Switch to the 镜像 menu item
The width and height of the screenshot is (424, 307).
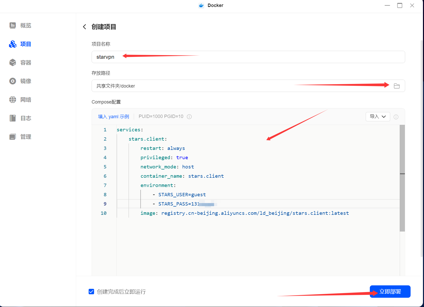26,81
